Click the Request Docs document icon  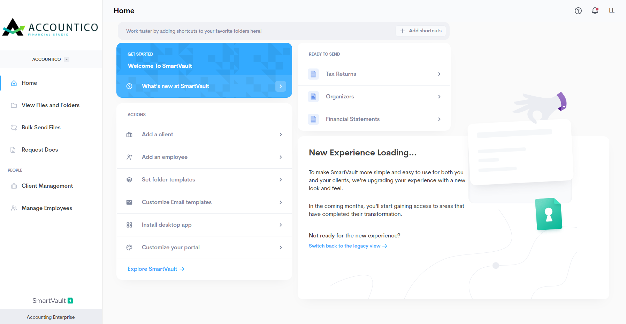click(x=13, y=150)
